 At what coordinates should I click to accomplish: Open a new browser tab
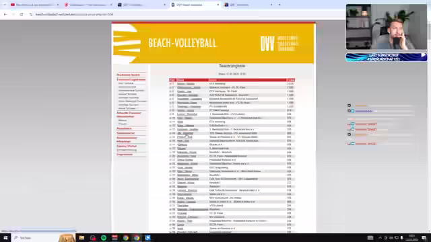point(279,5)
